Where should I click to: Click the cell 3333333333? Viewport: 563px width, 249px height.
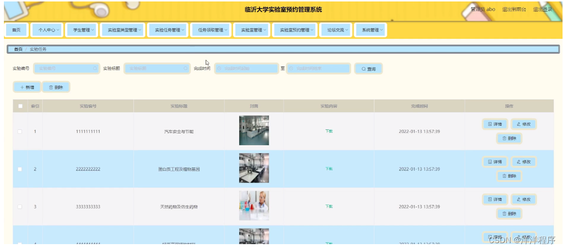click(x=88, y=207)
